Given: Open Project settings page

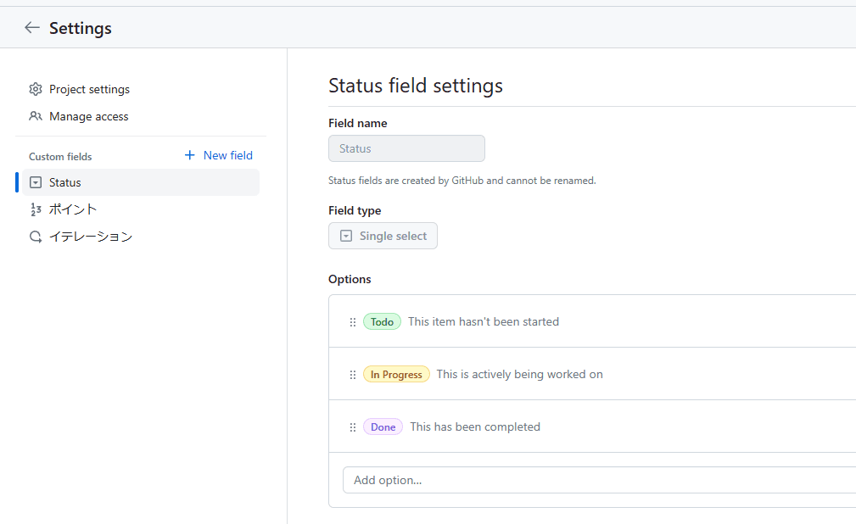Looking at the screenshot, I should pyautogui.click(x=89, y=89).
